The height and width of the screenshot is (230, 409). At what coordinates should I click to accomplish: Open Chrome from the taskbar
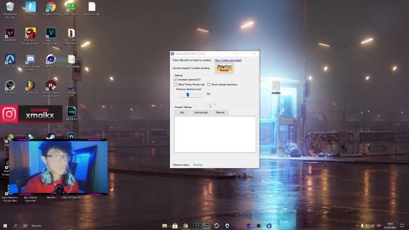(x=185, y=226)
